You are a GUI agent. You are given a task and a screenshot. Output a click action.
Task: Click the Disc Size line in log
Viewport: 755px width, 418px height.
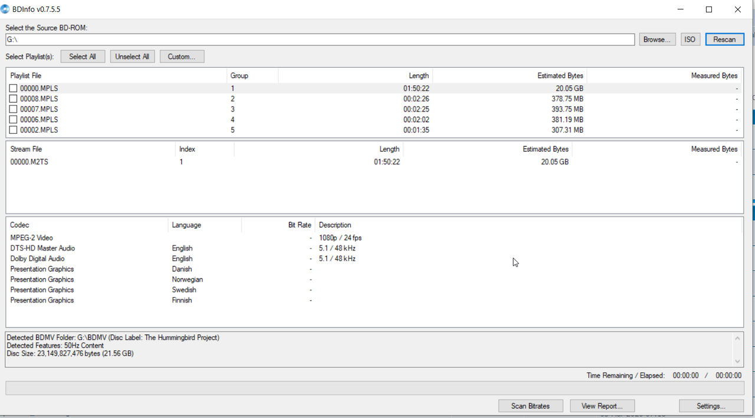click(x=70, y=354)
